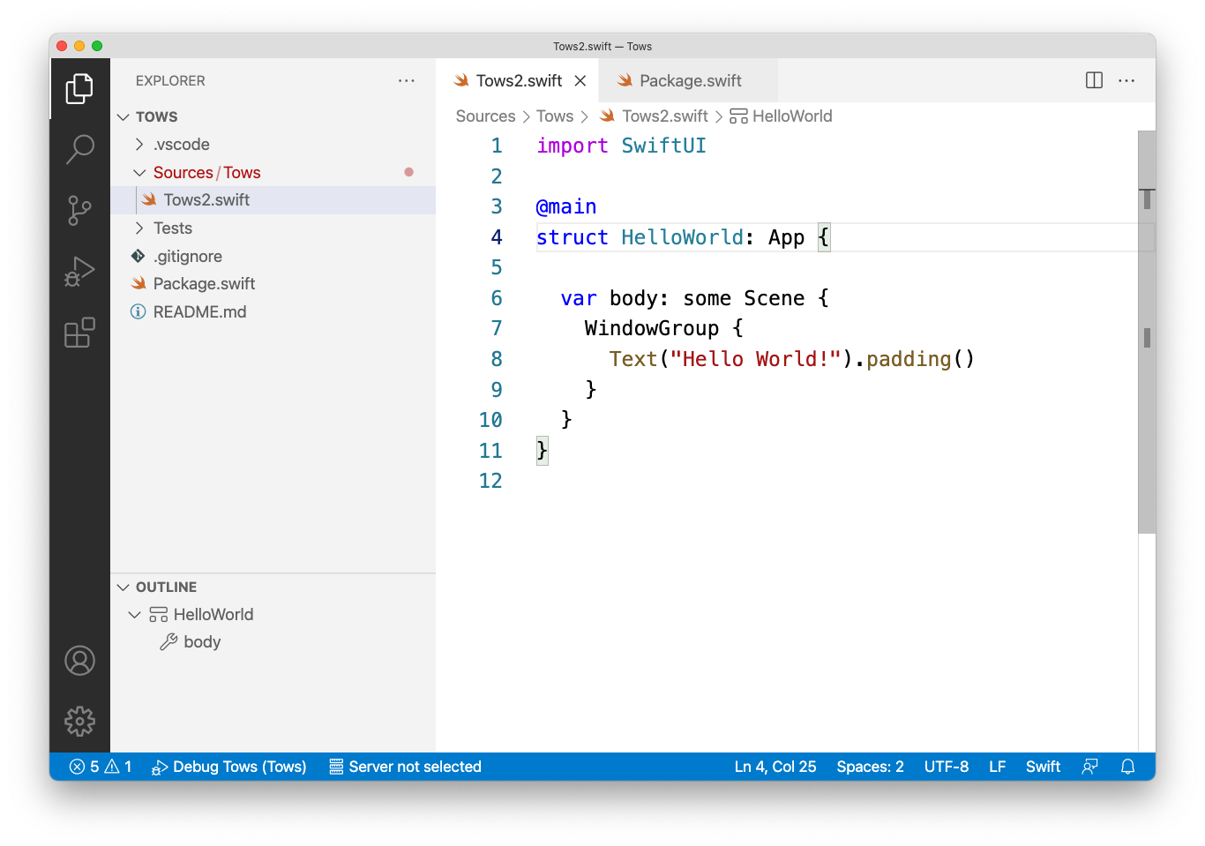Click Tows2.swift breadcrumb
1205x846 pixels.
click(x=654, y=116)
